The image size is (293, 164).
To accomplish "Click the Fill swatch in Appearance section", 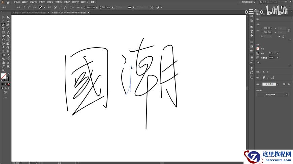I will coord(258,48).
